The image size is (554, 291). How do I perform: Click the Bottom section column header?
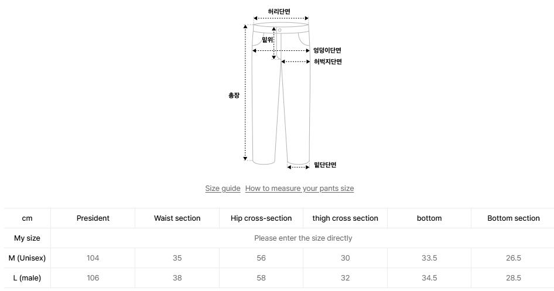(x=513, y=218)
